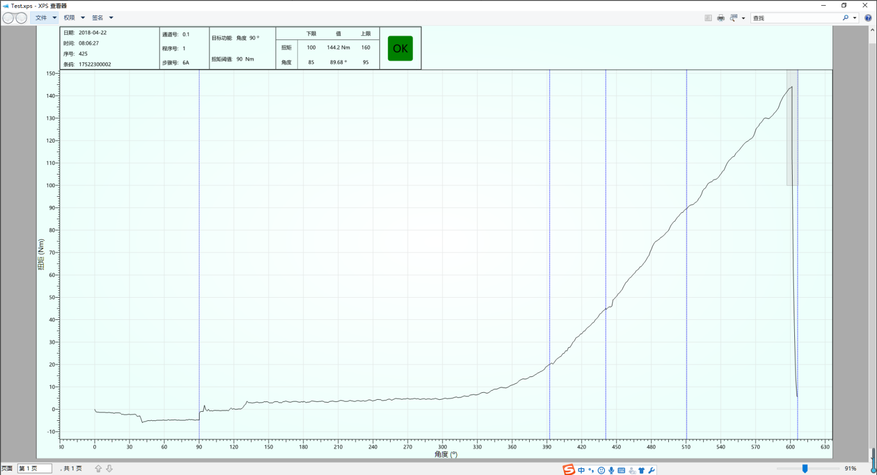Screen dimensions: 877x475
Task: Click the green OK status indicator
Action: tap(400, 48)
